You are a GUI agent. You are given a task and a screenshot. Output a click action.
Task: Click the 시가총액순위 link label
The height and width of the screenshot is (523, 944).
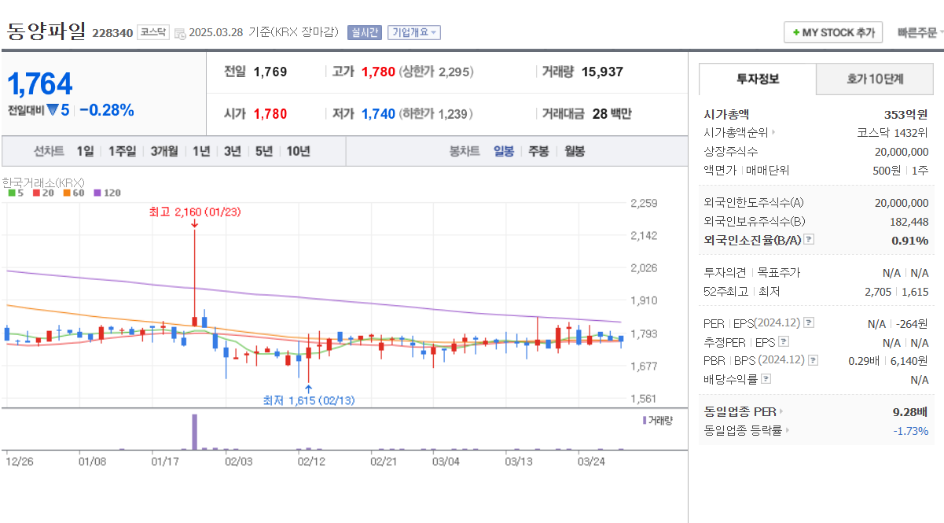[736, 133]
